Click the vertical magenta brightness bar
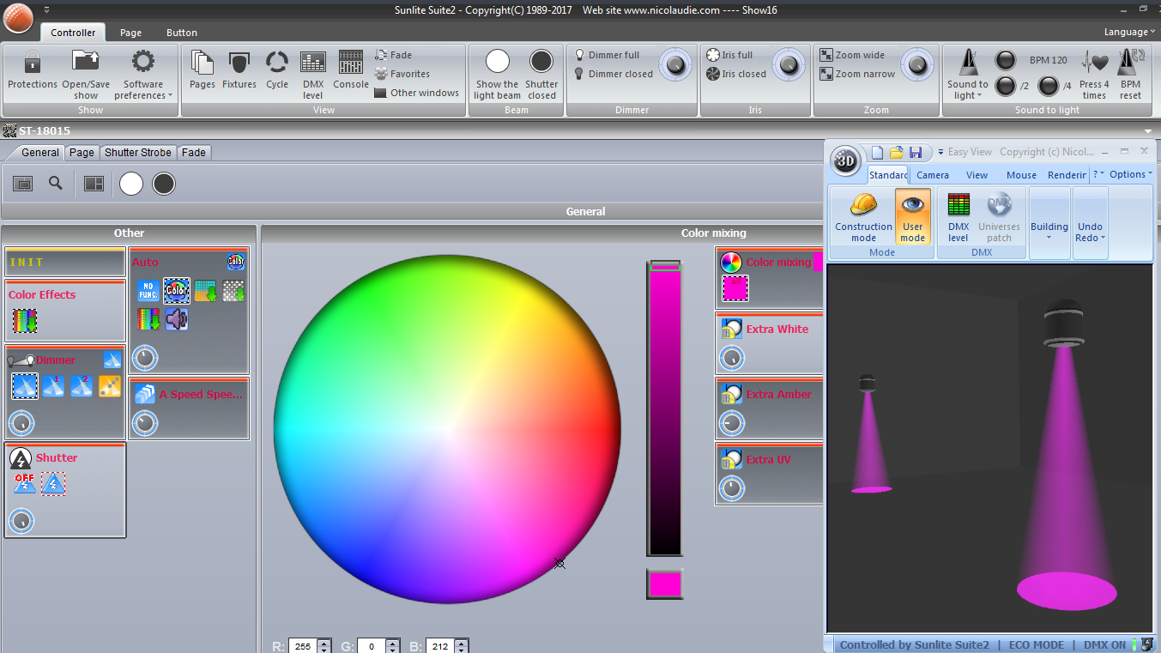This screenshot has height=653, width=1161. (x=664, y=408)
